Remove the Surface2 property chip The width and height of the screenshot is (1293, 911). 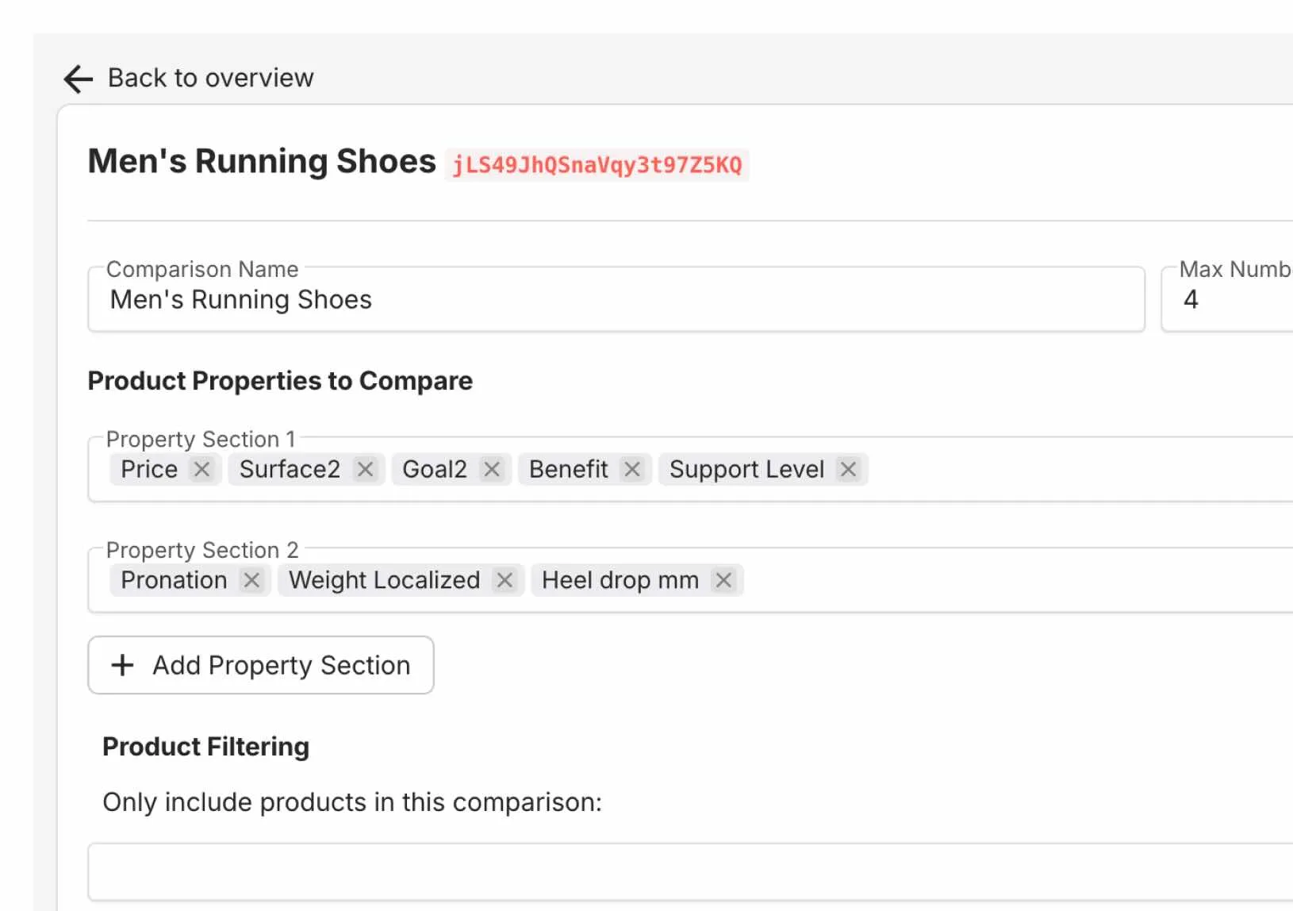pyautogui.click(x=365, y=470)
